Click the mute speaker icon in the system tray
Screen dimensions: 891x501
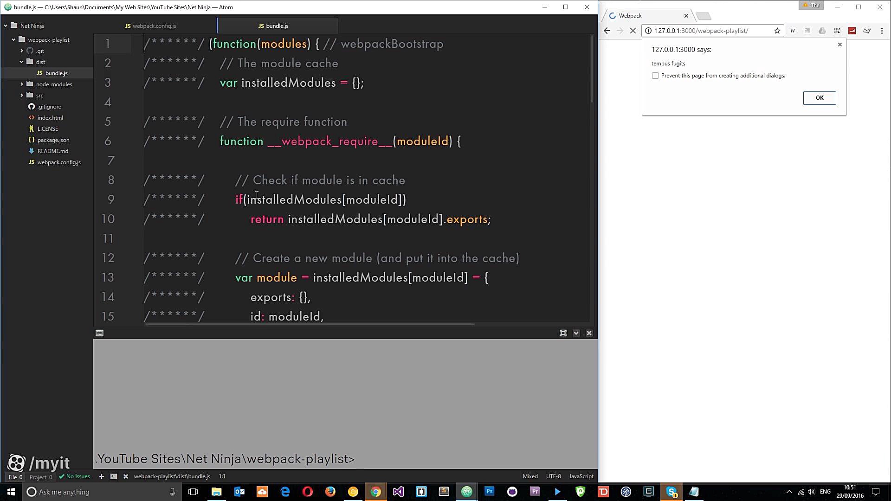click(811, 492)
